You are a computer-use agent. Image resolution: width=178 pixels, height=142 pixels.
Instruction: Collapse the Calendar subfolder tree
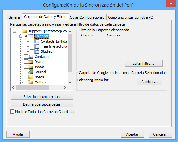[21, 36]
